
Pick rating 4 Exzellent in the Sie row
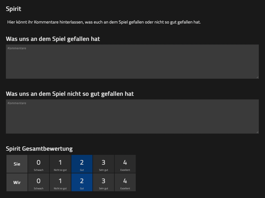click(125, 164)
